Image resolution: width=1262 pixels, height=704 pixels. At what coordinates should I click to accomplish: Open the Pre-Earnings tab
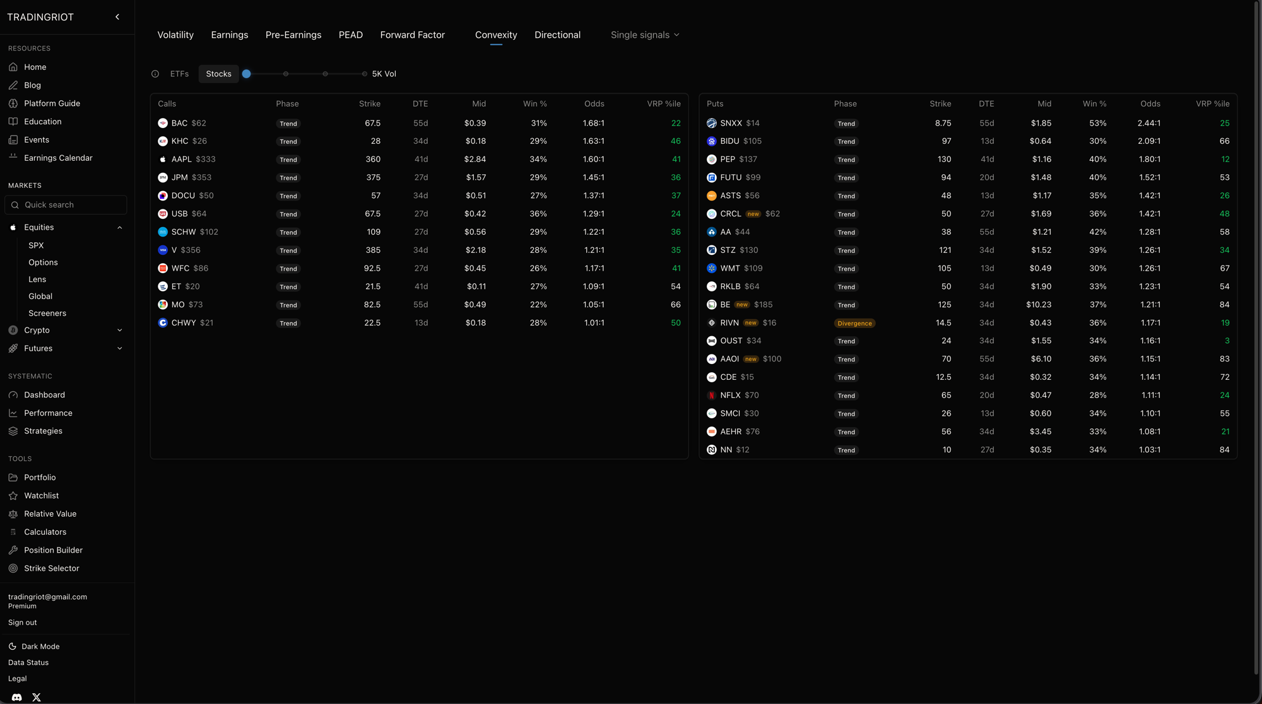[x=293, y=35]
